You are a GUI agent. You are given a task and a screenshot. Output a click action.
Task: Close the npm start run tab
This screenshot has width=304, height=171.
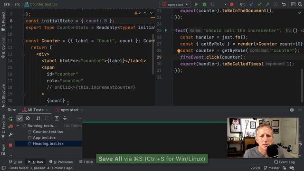click(x=82, y=110)
